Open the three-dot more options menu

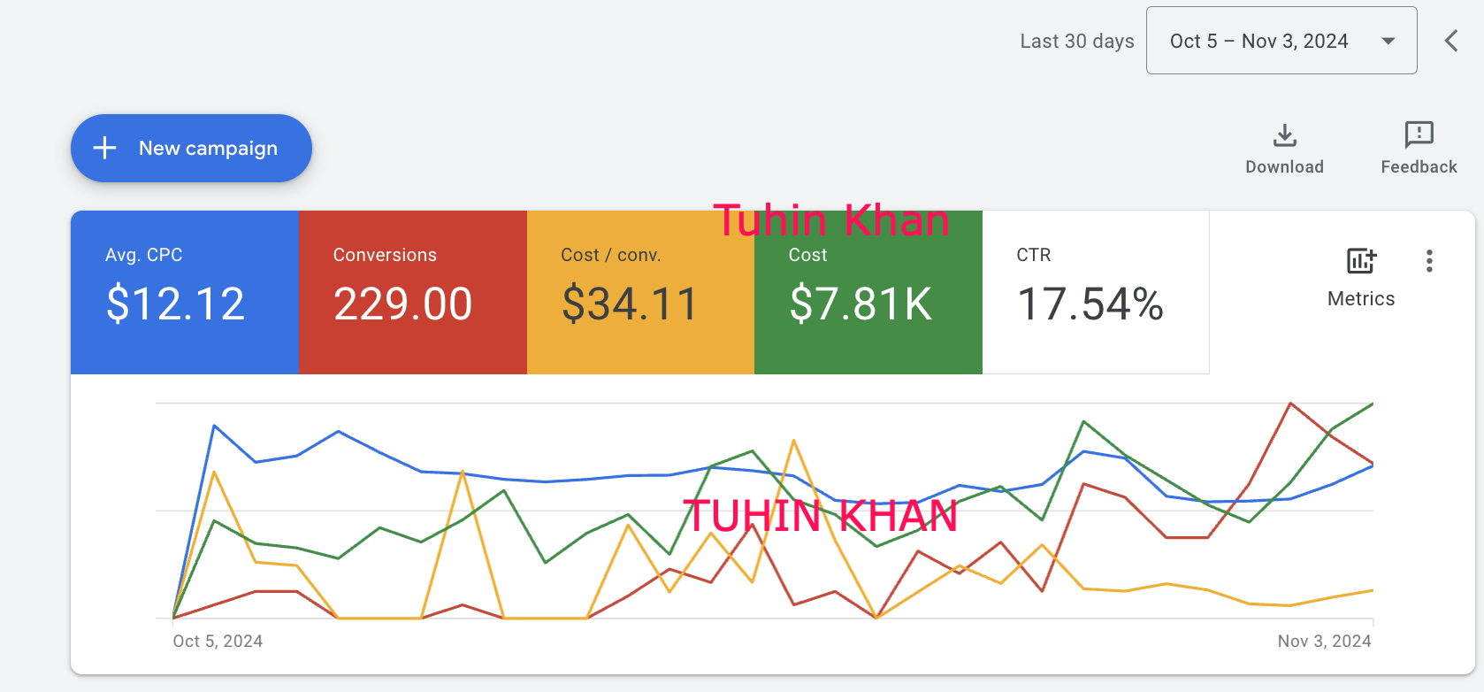(x=1429, y=261)
